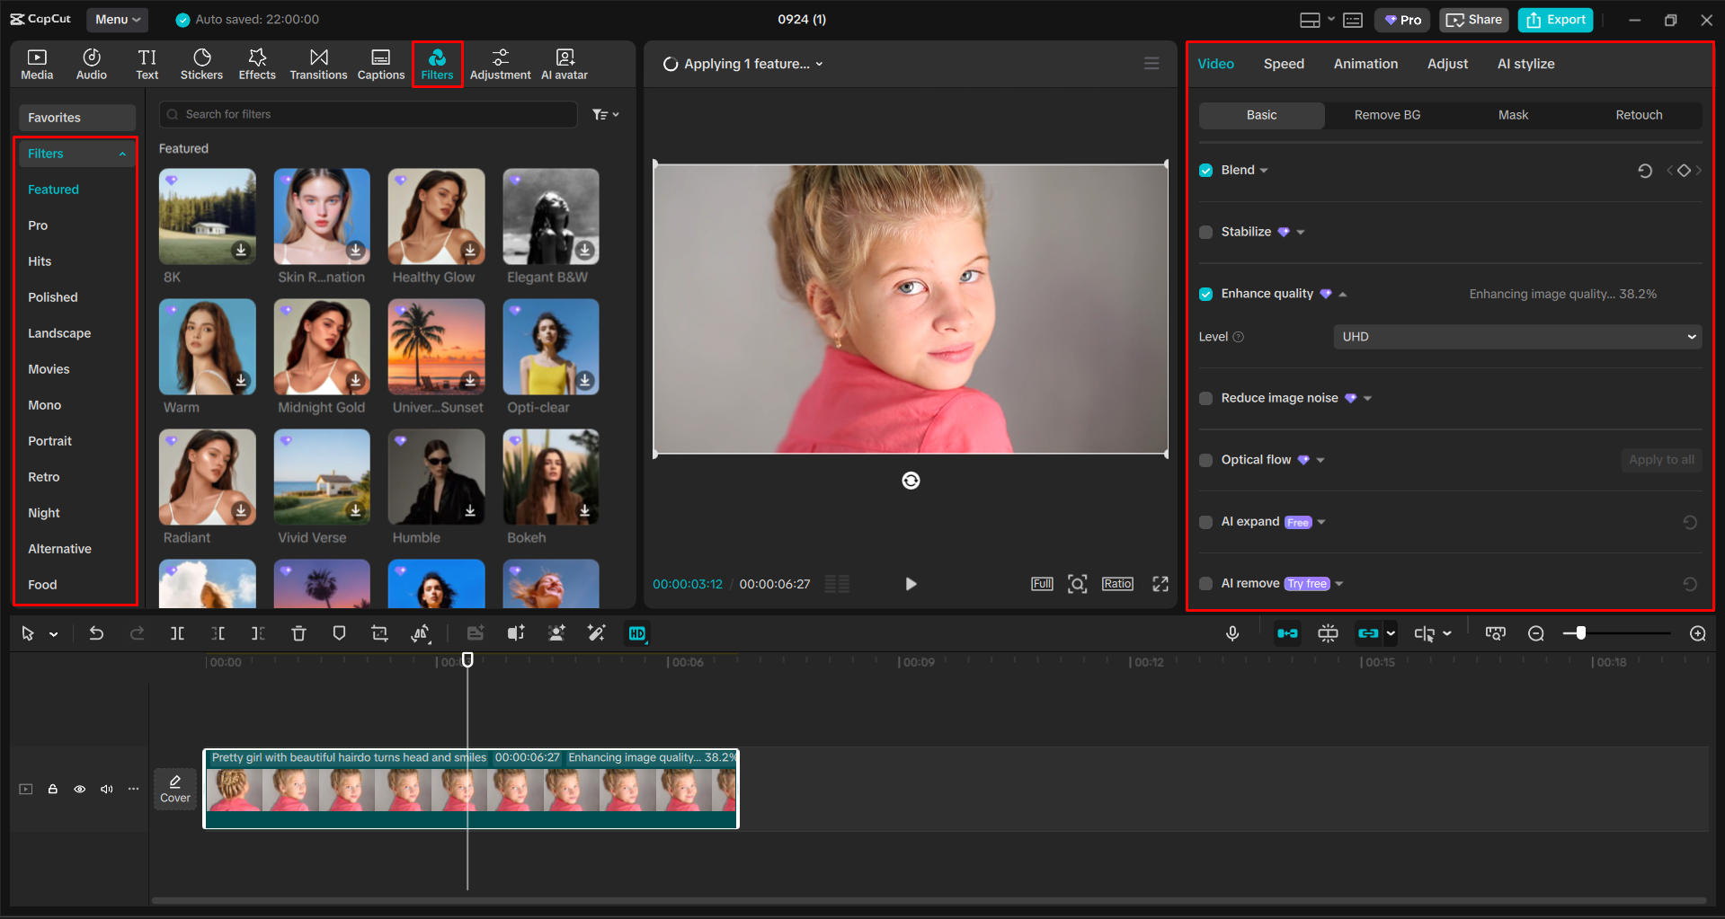The height and width of the screenshot is (919, 1725).
Task: Open the Filters panel
Action: click(x=437, y=63)
